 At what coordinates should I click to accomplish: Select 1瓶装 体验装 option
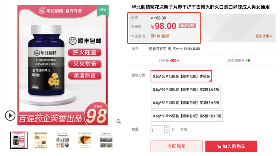click(x=181, y=76)
